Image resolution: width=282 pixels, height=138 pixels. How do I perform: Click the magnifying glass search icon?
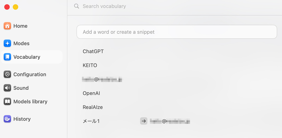77,6
